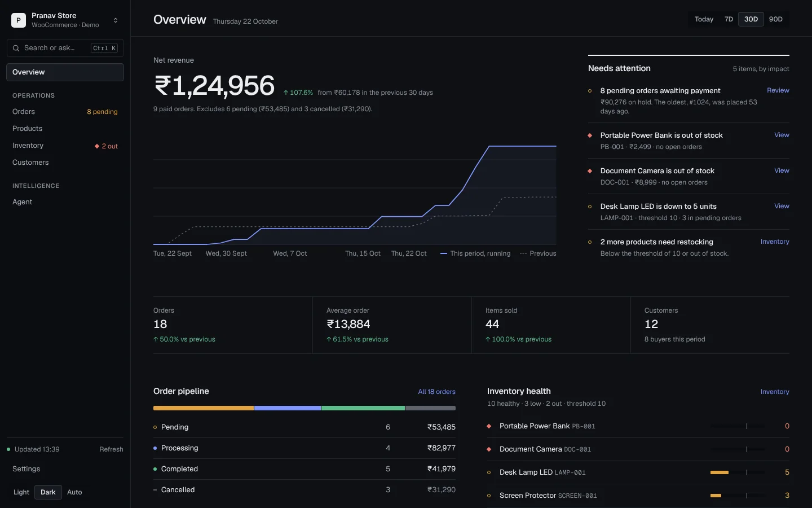Open Inventory link for restocking alert

tap(775, 242)
